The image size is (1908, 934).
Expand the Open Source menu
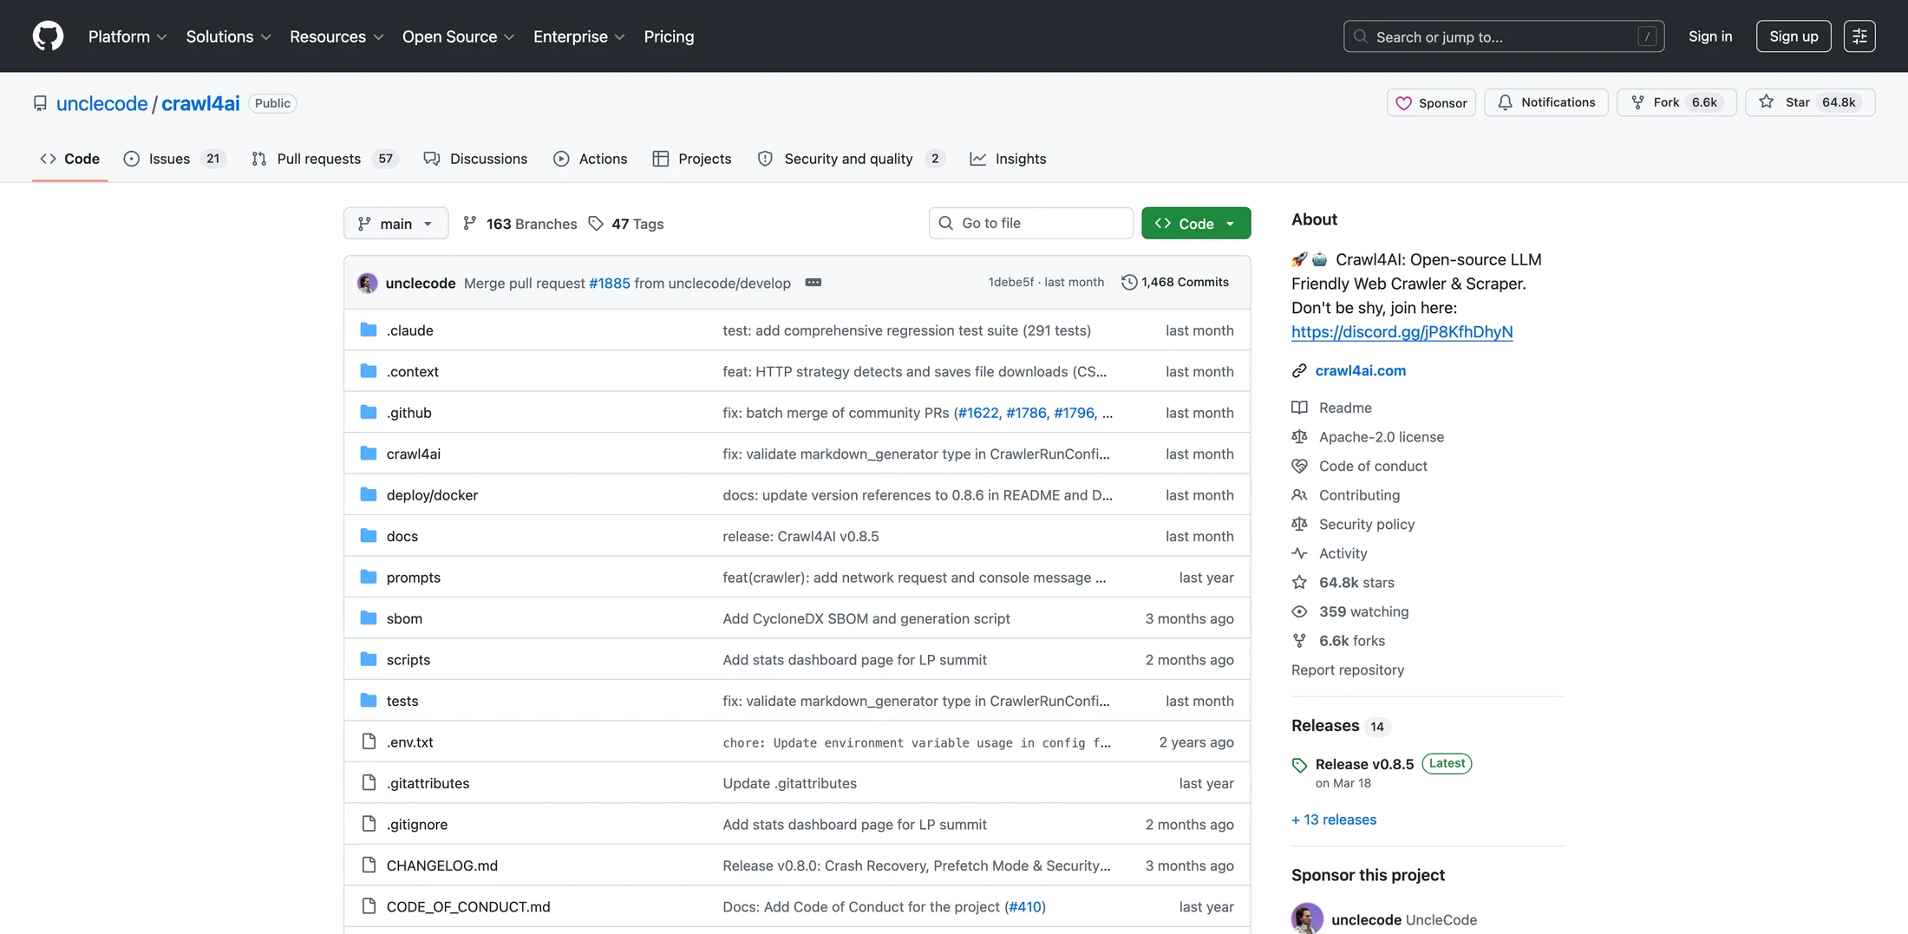458,36
